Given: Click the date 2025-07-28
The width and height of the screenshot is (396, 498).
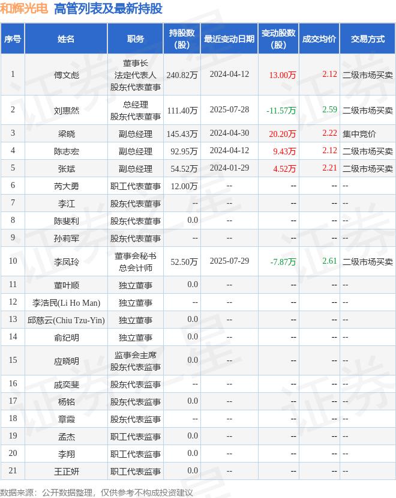Looking at the screenshot, I should pyautogui.click(x=229, y=109).
